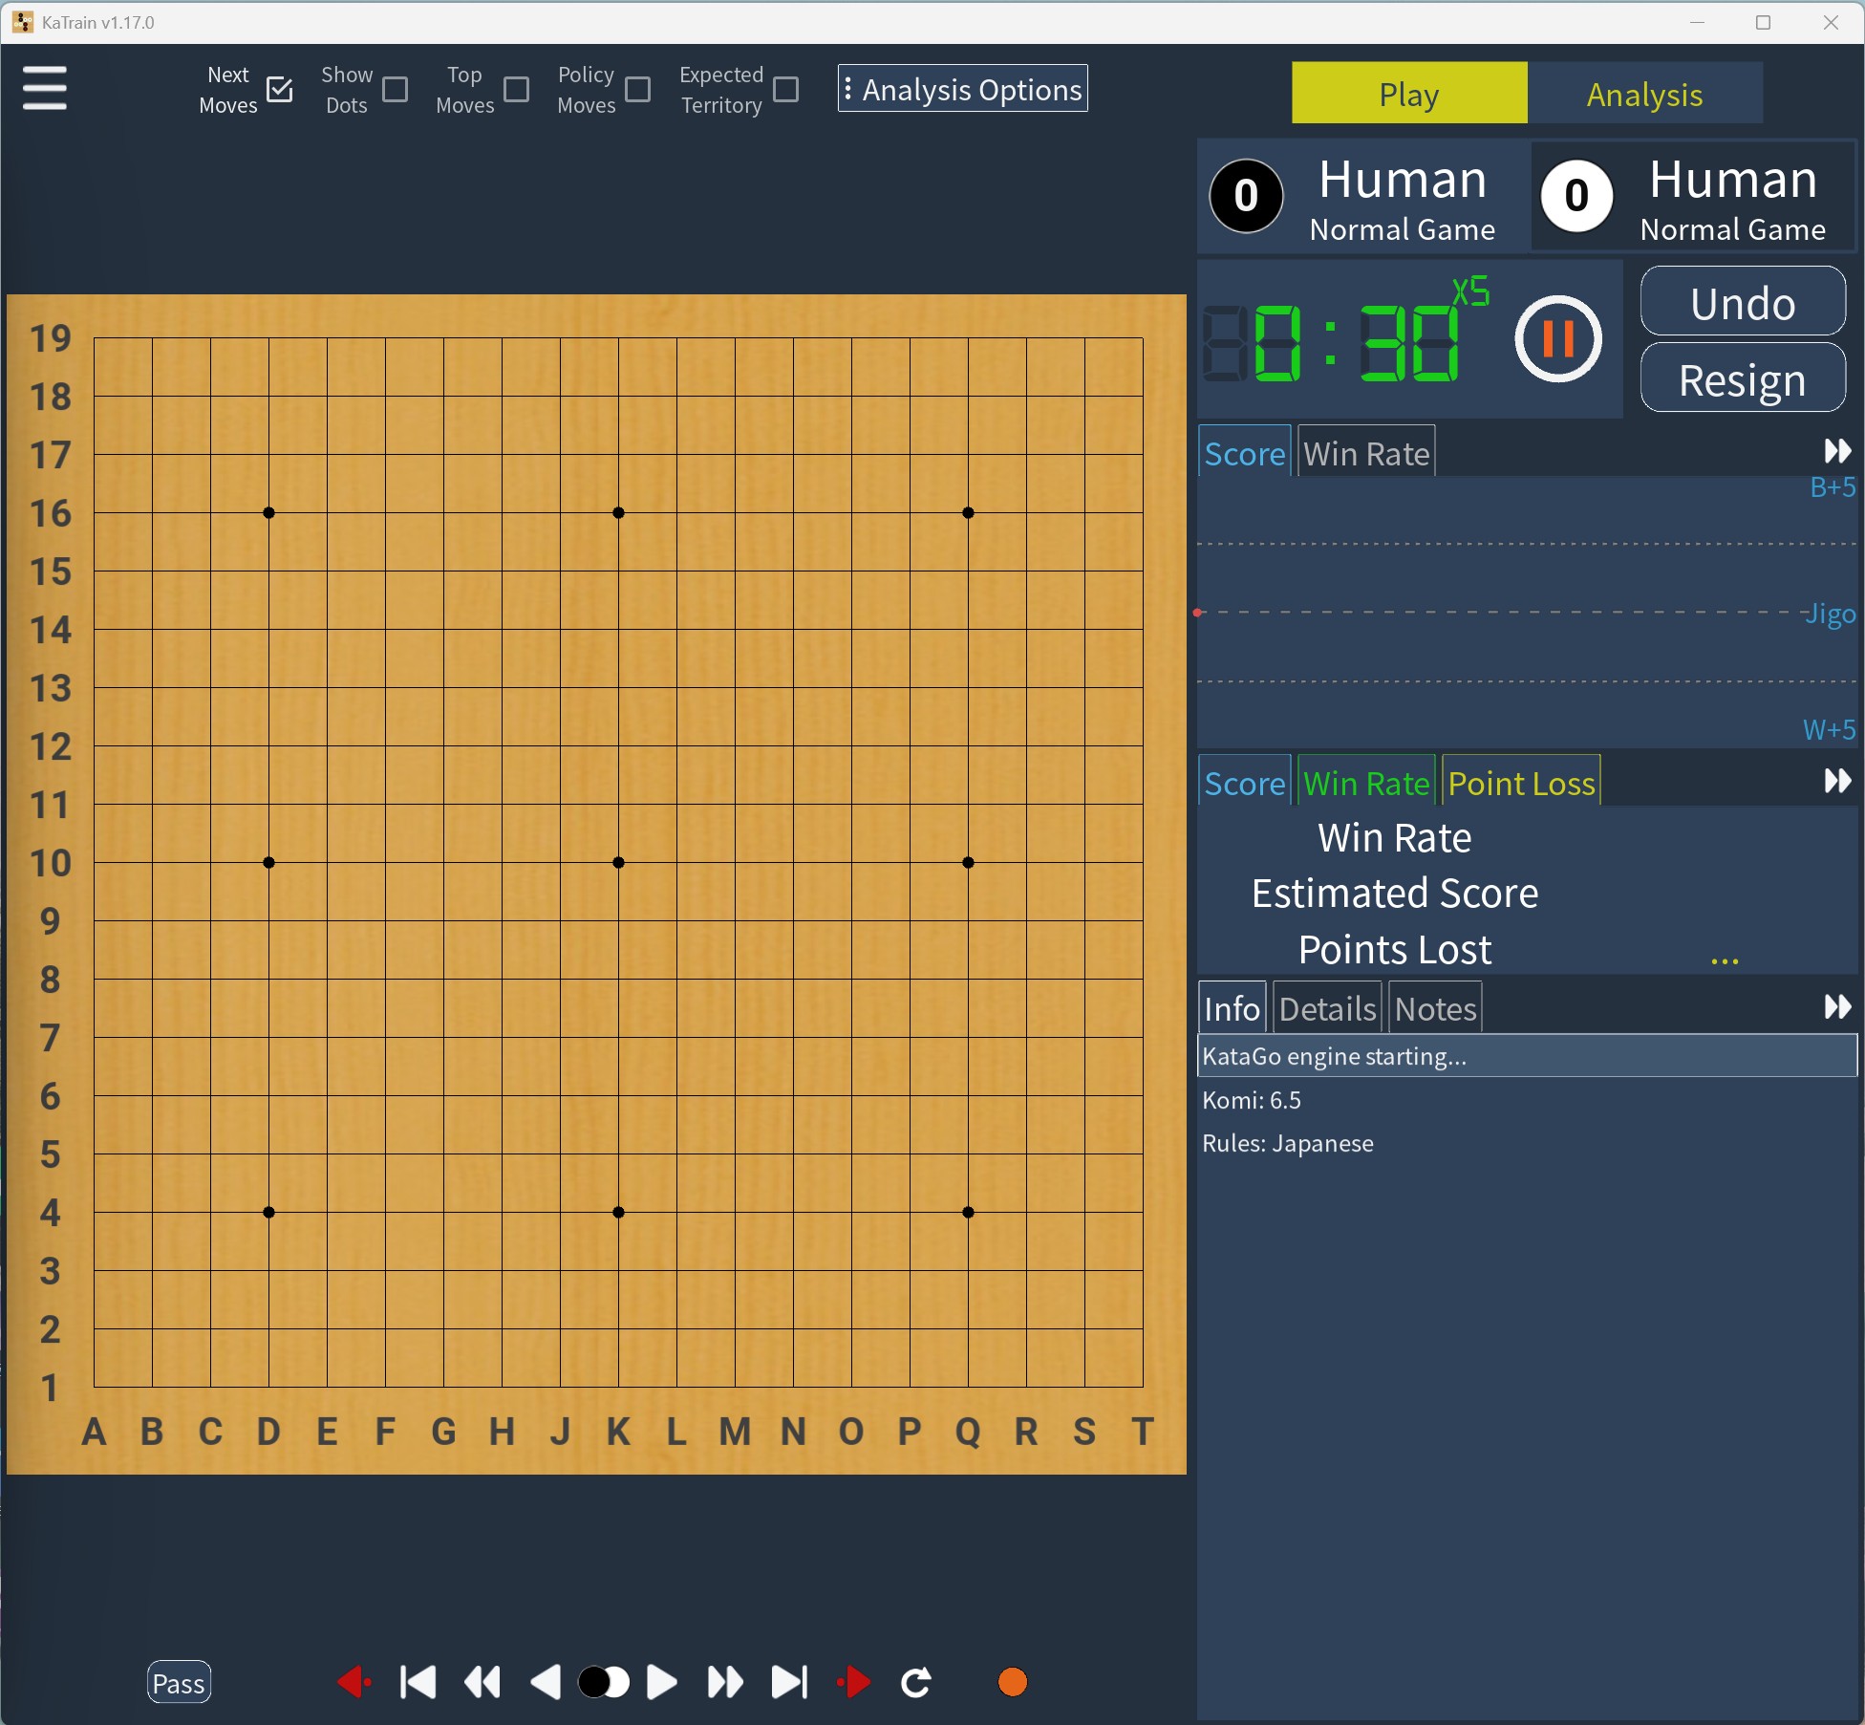The width and height of the screenshot is (1865, 1725).
Task: Open the Details tab
Action: pos(1327,1008)
